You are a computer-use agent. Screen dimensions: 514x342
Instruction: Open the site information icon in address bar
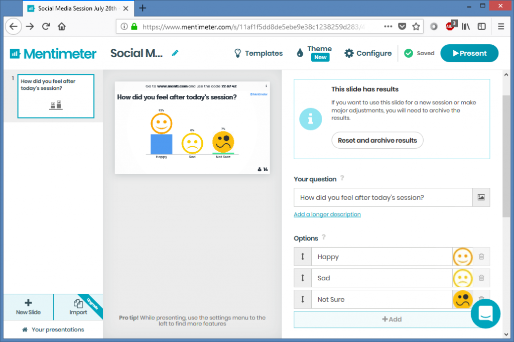pyautogui.click(x=124, y=27)
